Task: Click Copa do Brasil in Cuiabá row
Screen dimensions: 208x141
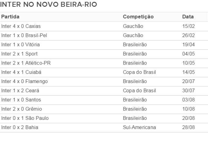Action: [x=139, y=72]
